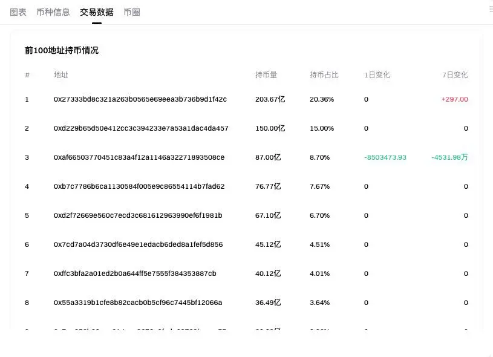Click the 3.64% share value
The height and width of the screenshot is (357, 493).
tap(319, 303)
